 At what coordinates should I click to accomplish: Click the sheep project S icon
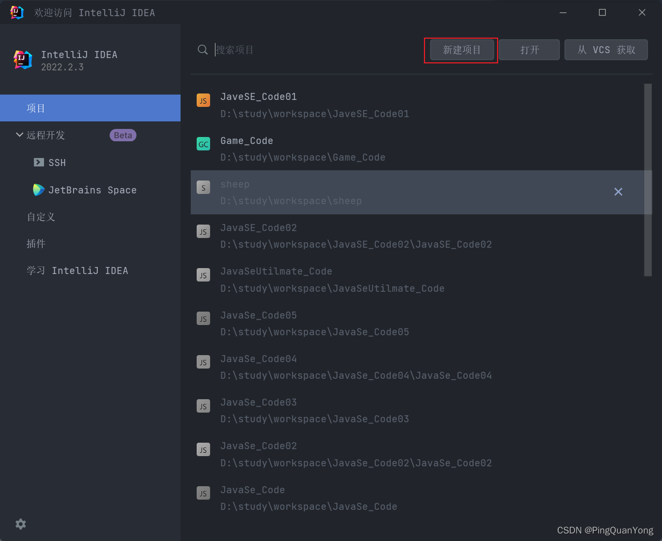203,187
